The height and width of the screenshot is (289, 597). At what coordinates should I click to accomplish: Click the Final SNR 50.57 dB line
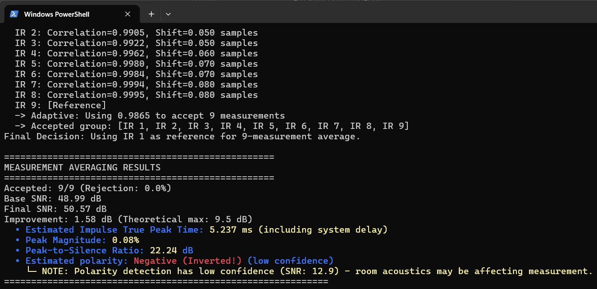[x=55, y=209]
